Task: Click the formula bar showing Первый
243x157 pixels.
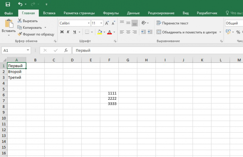Action: pyautogui.click(x=158, y=50)
